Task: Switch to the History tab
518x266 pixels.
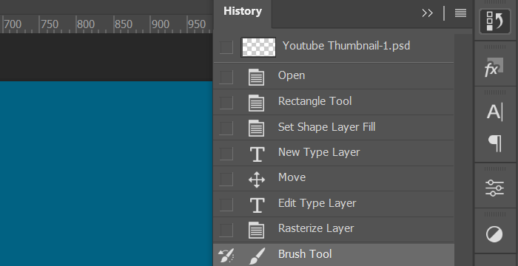Action: tap(243, 11)
